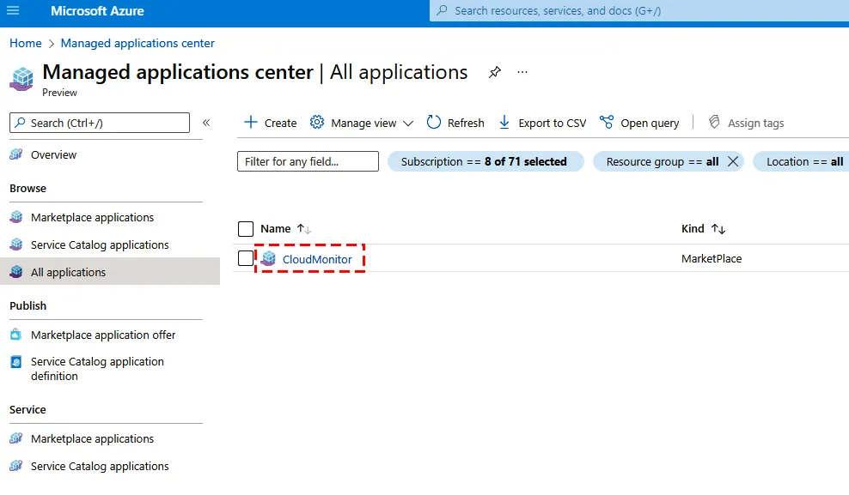Open Overview in the sidebar
Viewport: 849px width, 495px height.
(53, 154)
